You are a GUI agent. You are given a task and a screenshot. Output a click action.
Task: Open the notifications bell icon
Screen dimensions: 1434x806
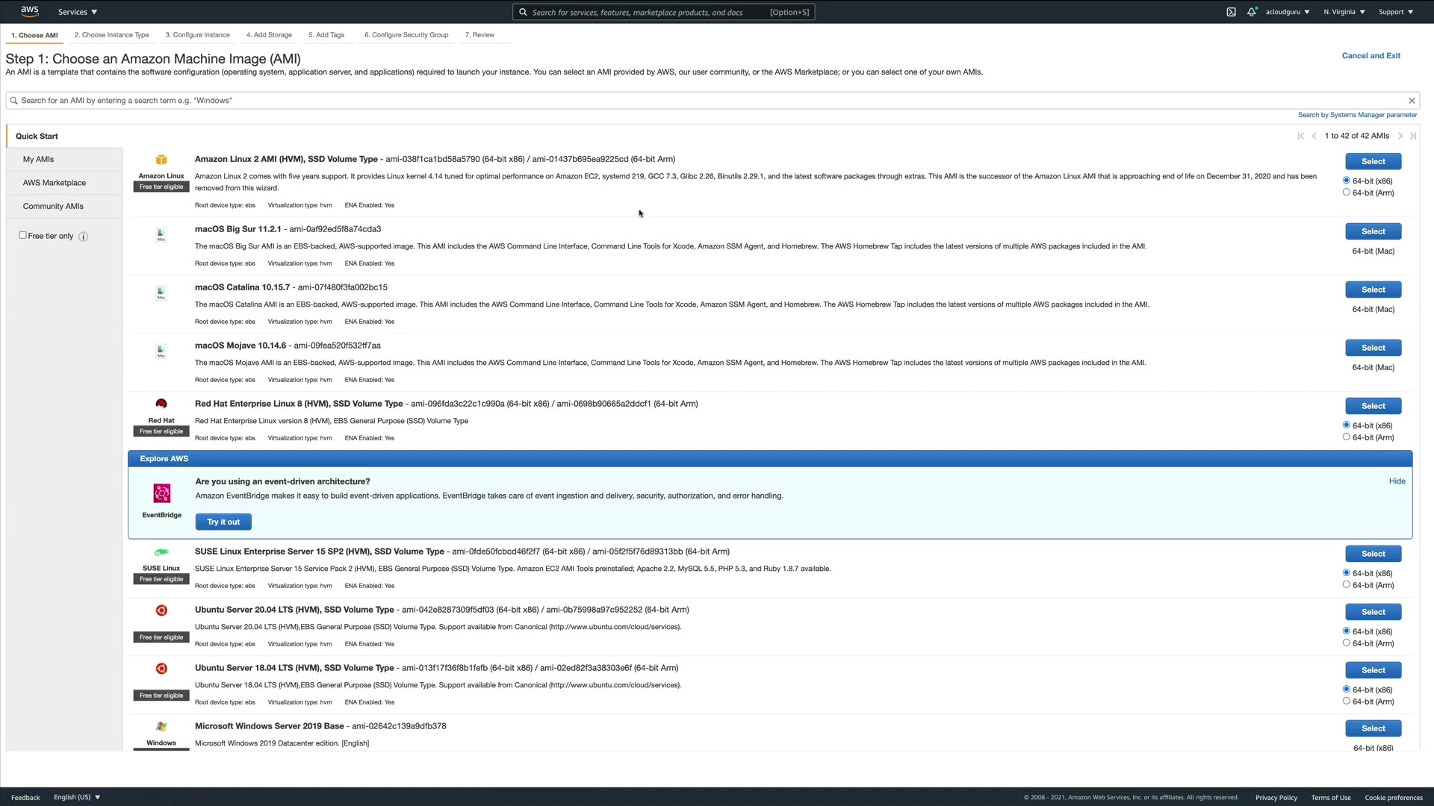[1251, 12]
